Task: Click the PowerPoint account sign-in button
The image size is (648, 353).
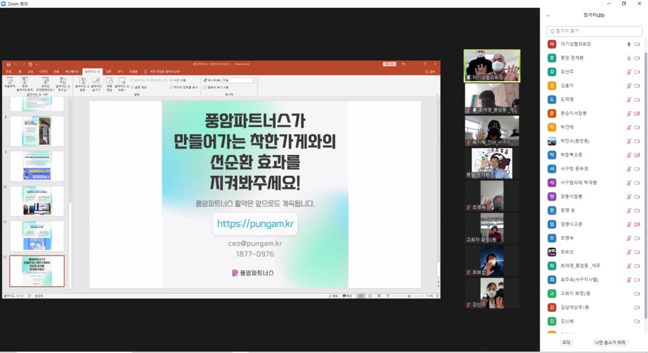Action: 389,64
